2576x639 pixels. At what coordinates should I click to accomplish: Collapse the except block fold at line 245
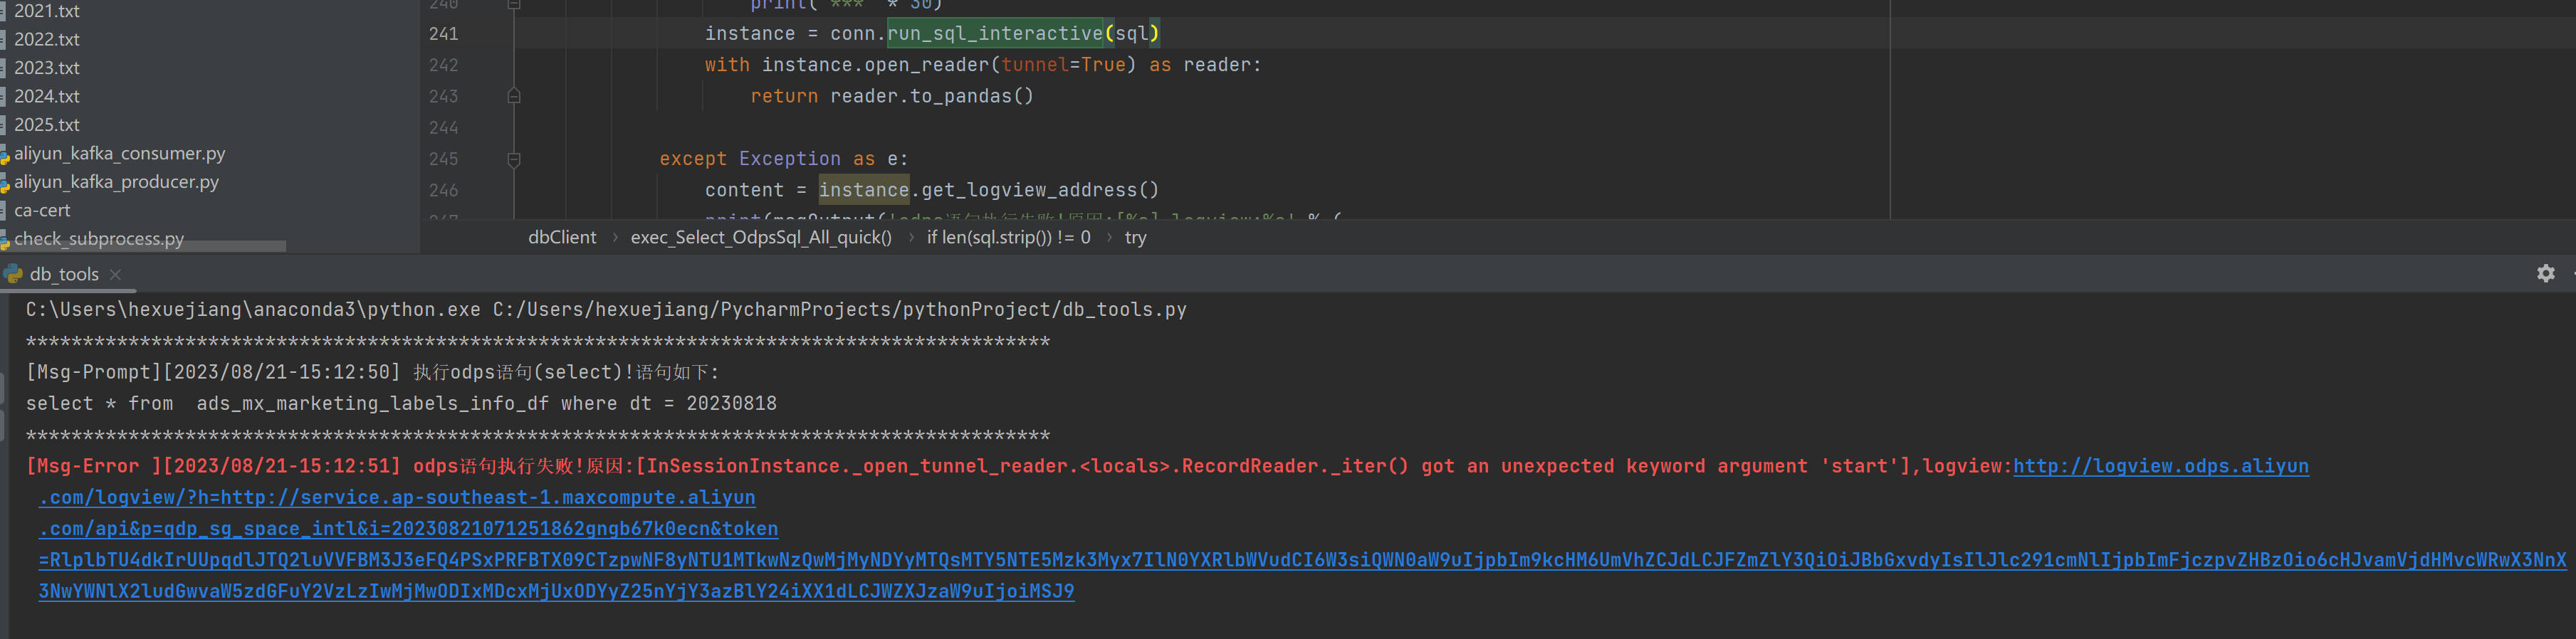(x=514, y=159)
